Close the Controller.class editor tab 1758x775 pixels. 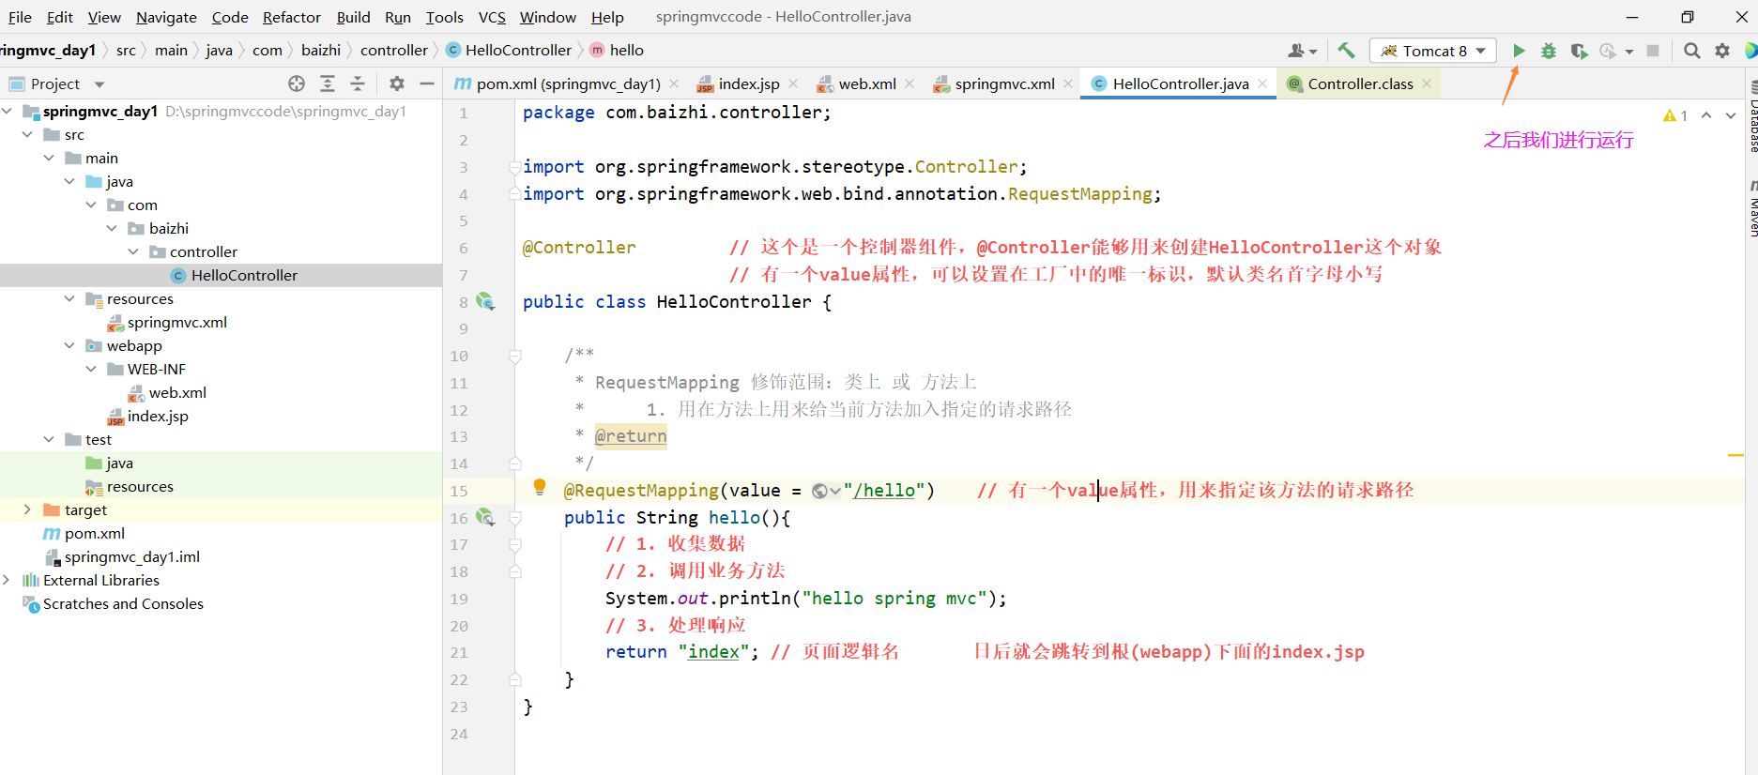click(x=1427, y=84)
